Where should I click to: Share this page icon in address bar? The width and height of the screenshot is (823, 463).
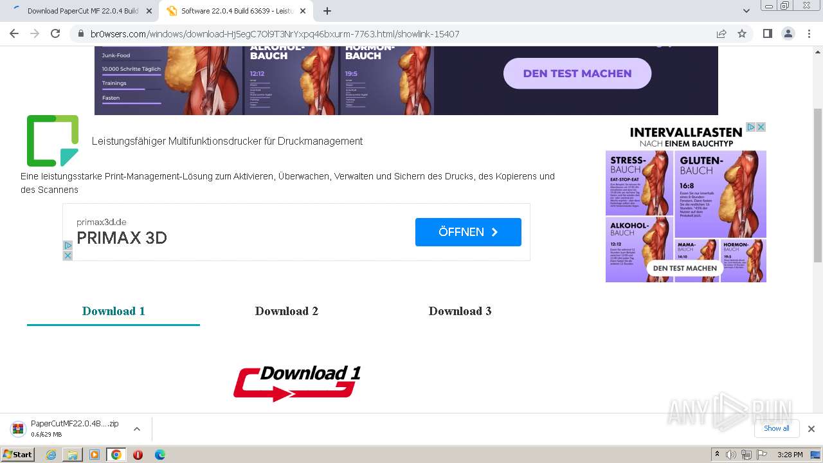tap(721, 33)
